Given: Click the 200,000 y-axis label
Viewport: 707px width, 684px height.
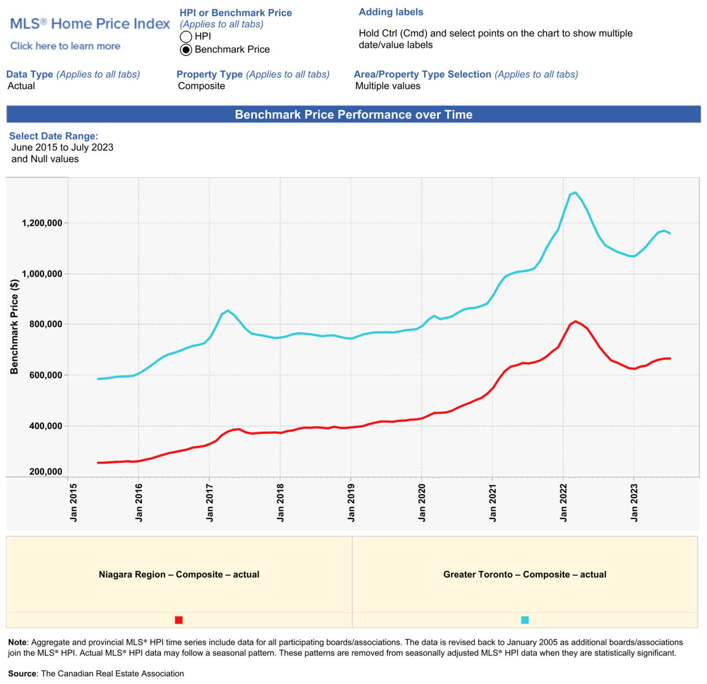Looking at the screenshot, I should [45, 472].
